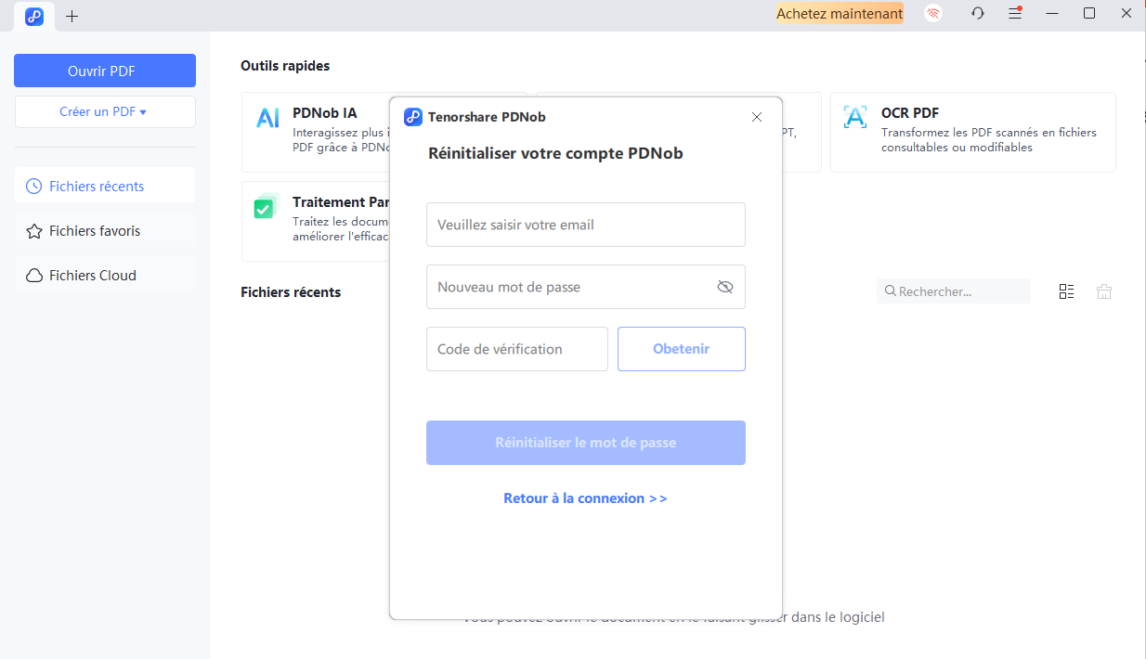Click the Ouvrir PDF button
The width and height of the screenshot is (1146, 659).
pyautogui.click(x=104, y=70)
